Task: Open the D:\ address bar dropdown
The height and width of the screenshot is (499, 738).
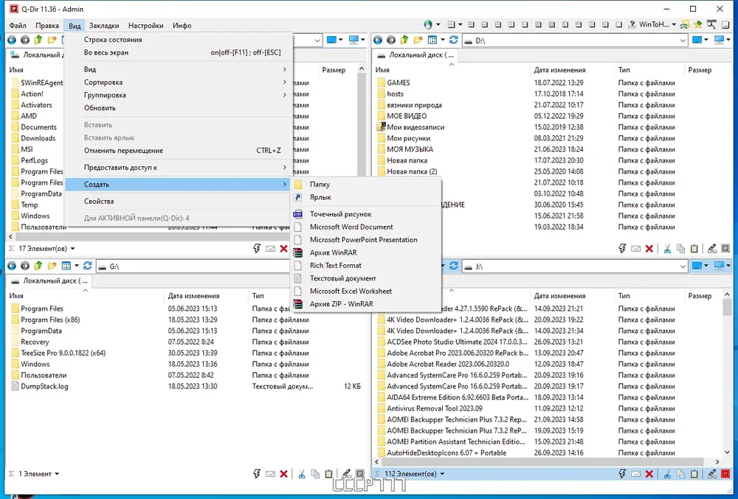Action: [x=683, y=41]
